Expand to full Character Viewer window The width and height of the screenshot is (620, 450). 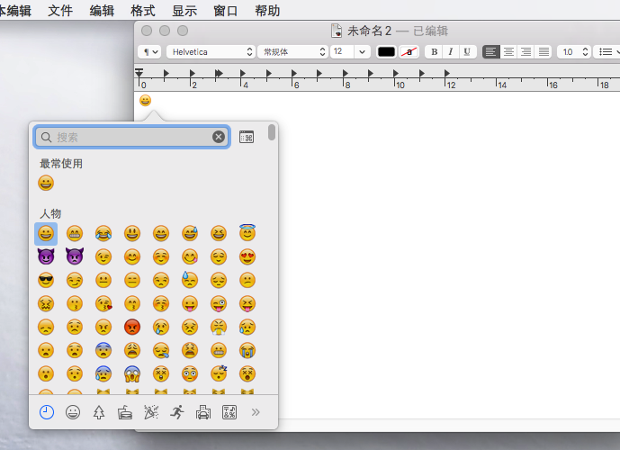[247, 137]
